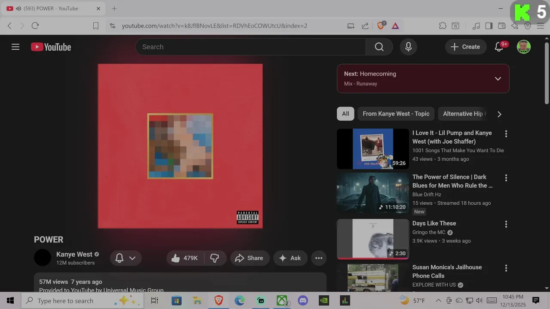
Task: Open the Brave playlist music note icon
Action: [476, 26]
